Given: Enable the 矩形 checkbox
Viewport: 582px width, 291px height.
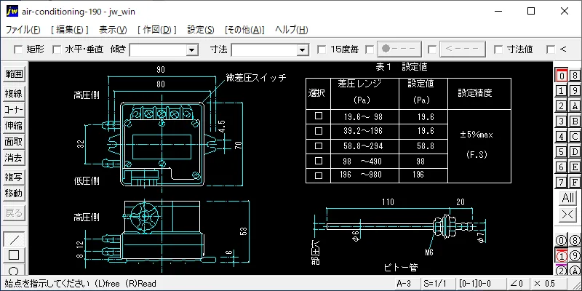Looking at the screenshot, I should coord(17,49).
